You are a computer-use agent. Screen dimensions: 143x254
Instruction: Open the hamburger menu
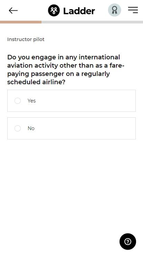[x=133, y=10]
